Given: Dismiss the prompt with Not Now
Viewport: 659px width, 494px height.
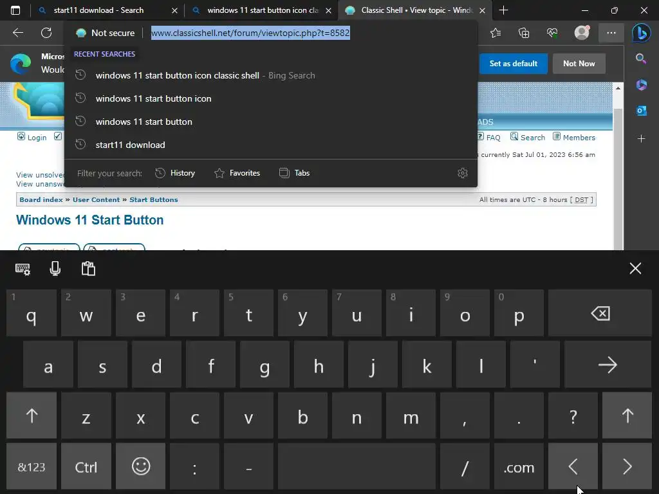Looking at the screenshot, I should click(x=579, y=64).
